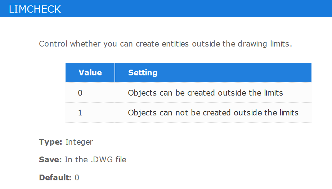Image resolution: width=332 pixels, height=189 pixels.
Task: Click the Integer type value
Action: (79, 142)
